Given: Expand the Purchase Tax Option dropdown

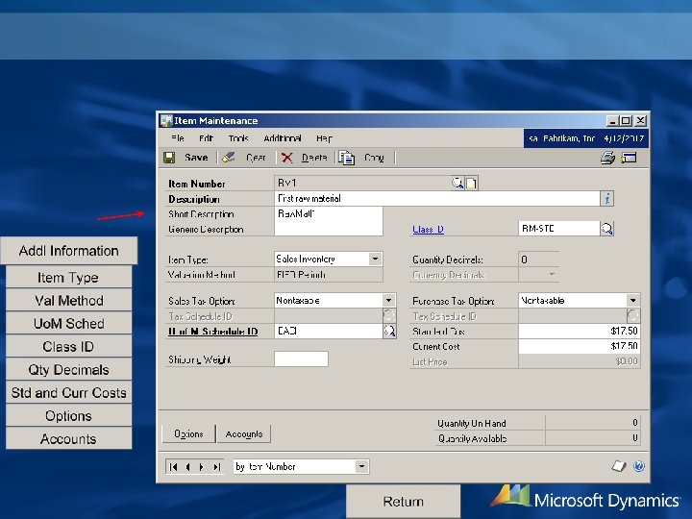Looking at the screenshot, I should [632, 301].
